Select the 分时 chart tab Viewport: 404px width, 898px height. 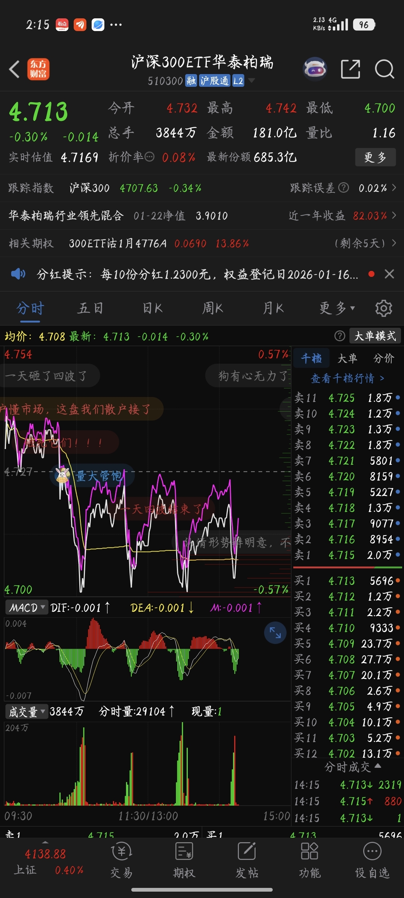point(30,308)
